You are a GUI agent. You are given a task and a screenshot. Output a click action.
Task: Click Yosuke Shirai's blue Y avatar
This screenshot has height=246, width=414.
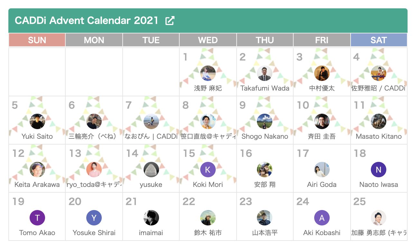pos(94,218)
